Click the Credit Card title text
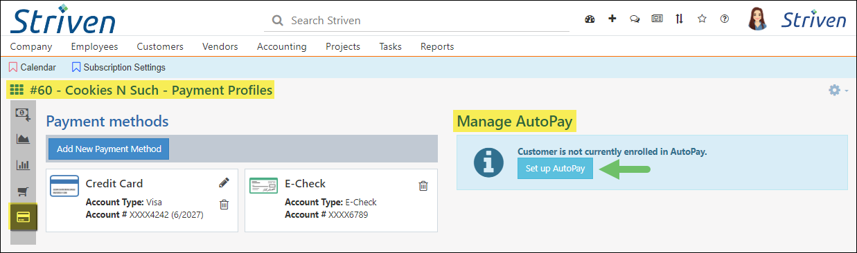857x253 pixels. tap(114, 183)
